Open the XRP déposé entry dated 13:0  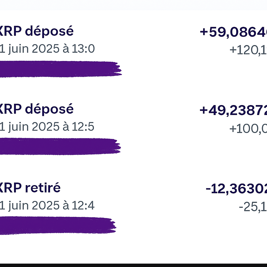click(x=37, y=31)
